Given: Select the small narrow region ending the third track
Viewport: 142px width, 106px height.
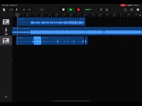Looking at the screenshot, I should pyautogui.click(x=86, y=41).
